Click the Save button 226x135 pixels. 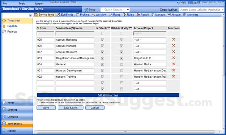pyautogui.click(x=46, y=108)
